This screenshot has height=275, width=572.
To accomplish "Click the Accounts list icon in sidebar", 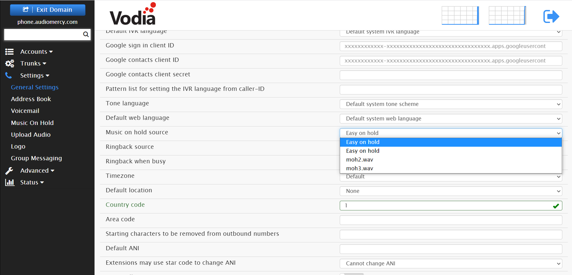I will tap(9, 52).
